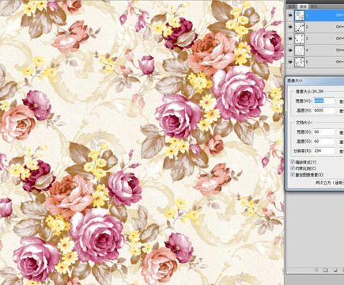The height and width of the screenshot is (285, 344).
Task: Select the channel 5 thumbnail
Action: tap(300, 62)
